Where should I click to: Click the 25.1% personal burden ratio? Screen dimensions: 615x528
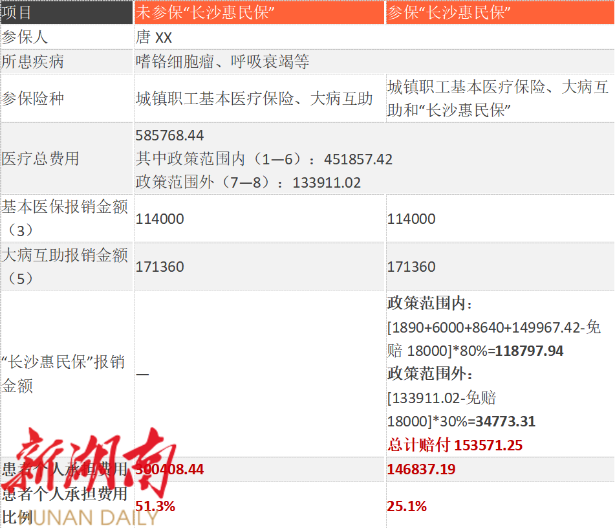click(407, 506)
